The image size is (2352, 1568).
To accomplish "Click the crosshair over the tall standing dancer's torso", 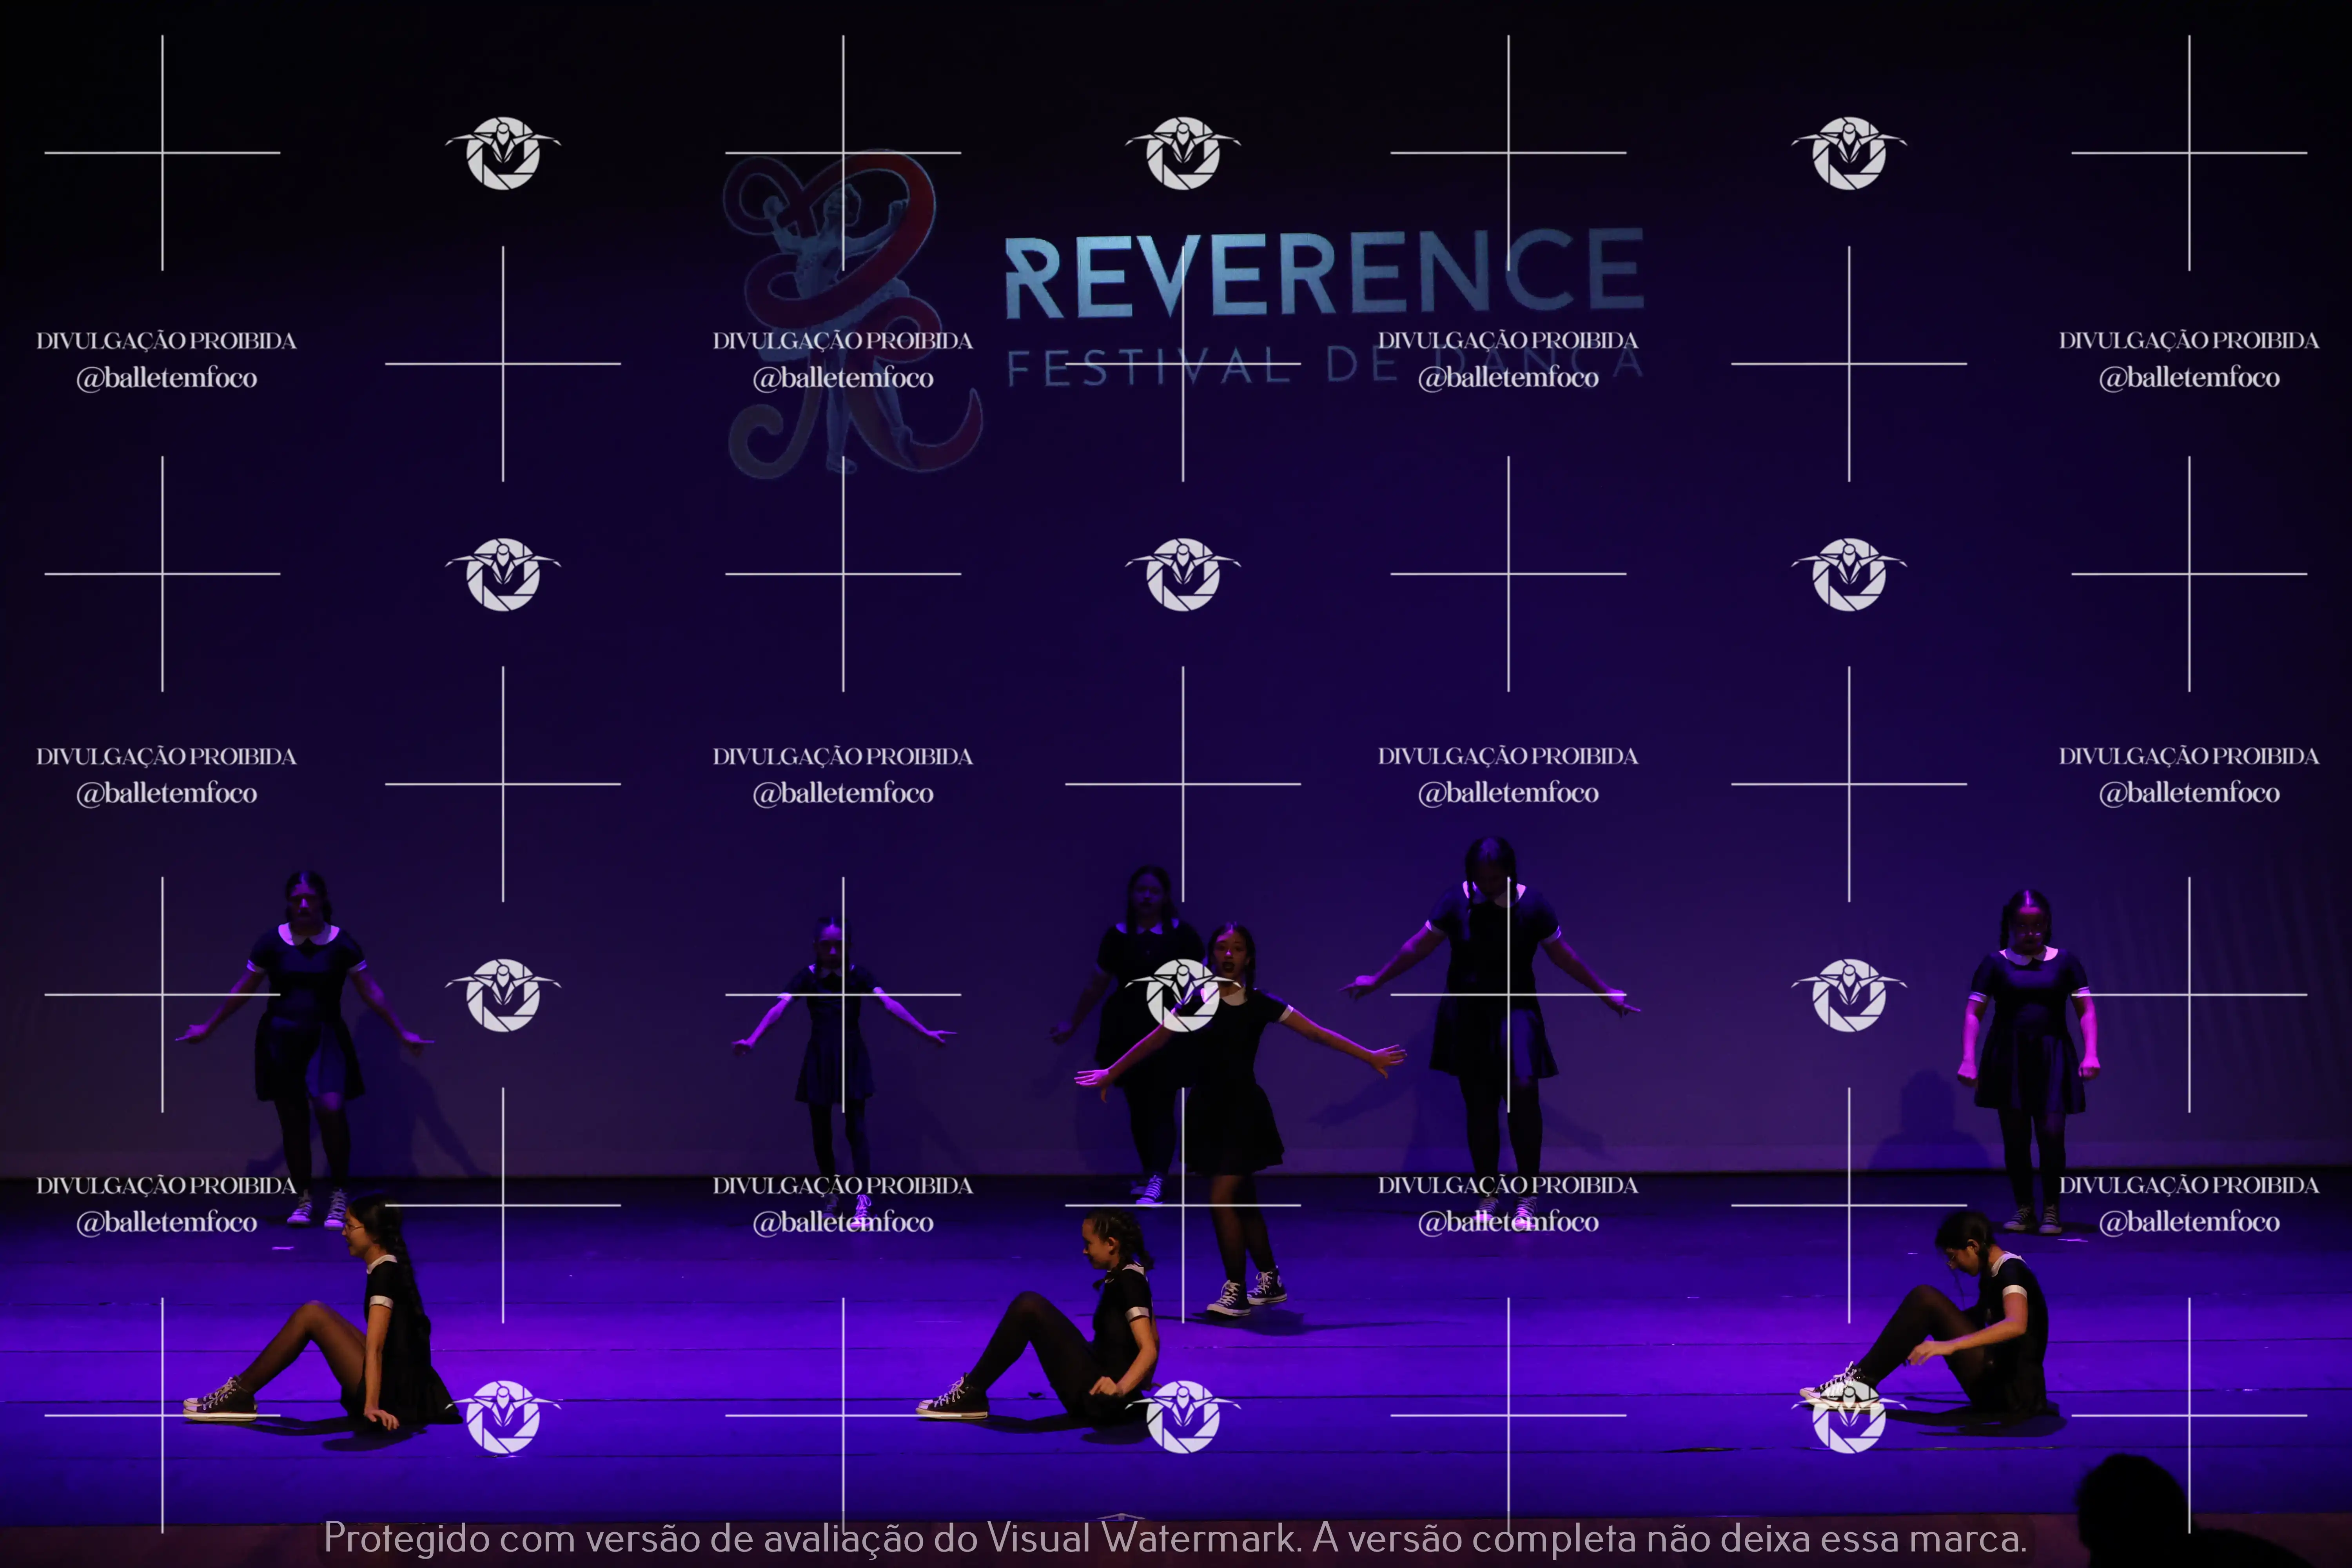I will tap(1508, 995).
